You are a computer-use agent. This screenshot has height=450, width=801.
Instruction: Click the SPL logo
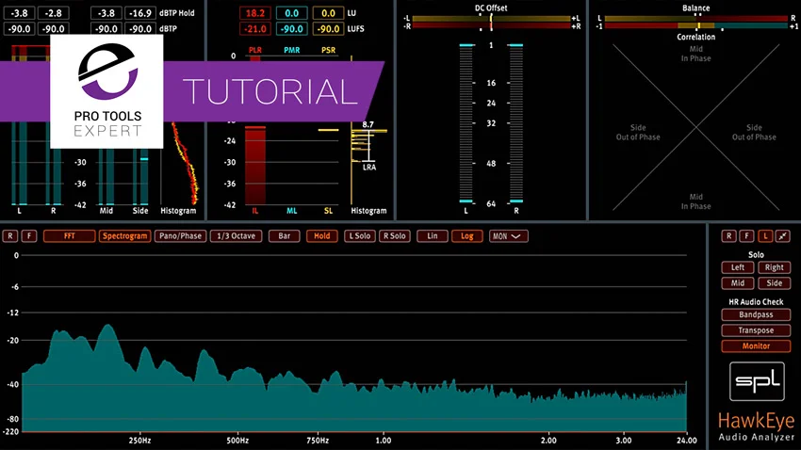757,381
